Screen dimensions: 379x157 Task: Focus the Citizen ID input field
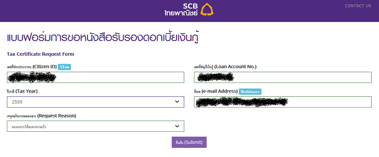[x=95, y=77]
